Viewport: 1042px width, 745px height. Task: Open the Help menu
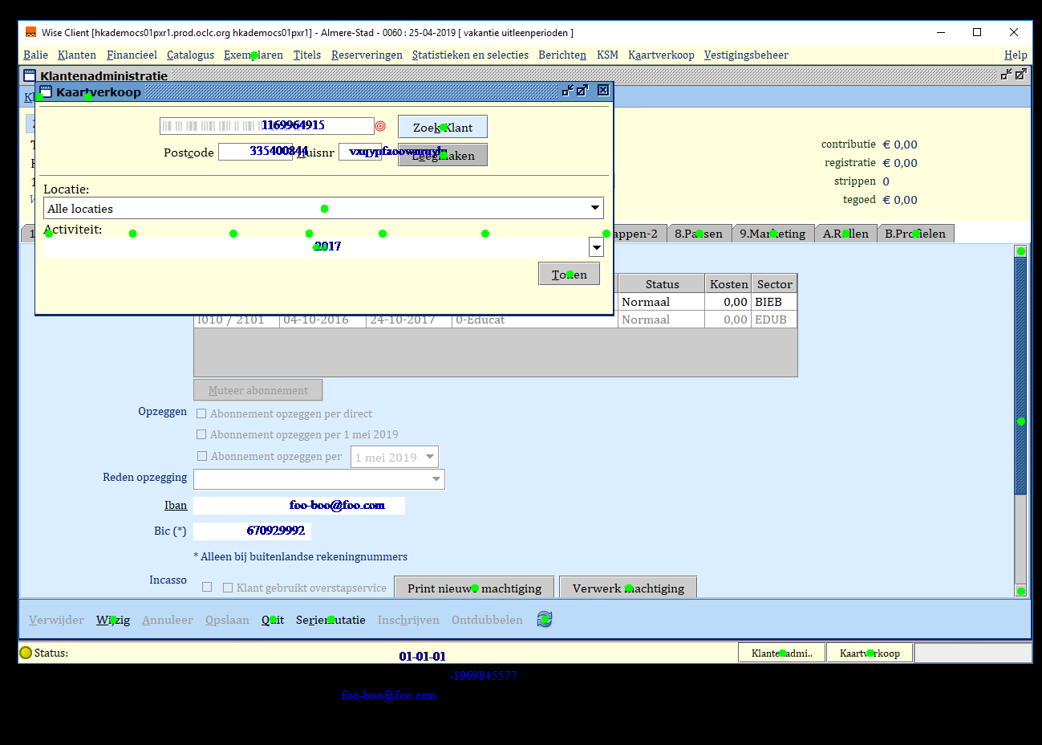[x=1016, y=55]
